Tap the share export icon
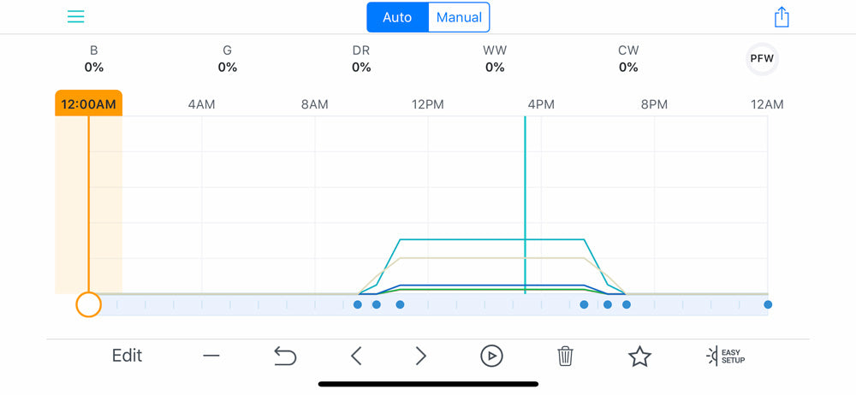856x395 pixels. (x=782, y=17)
